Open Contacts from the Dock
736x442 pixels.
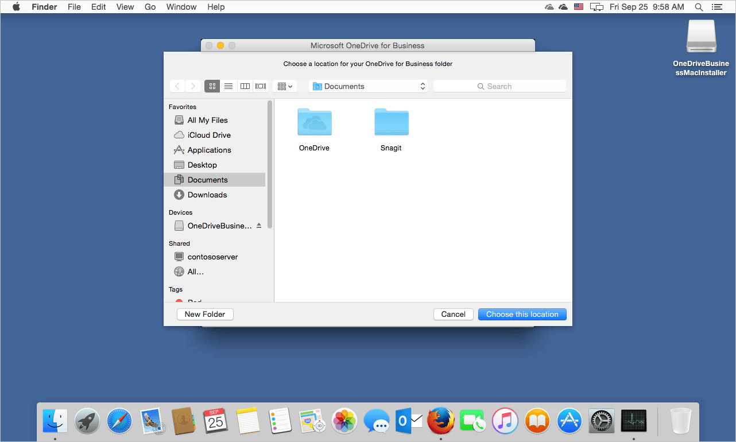tap(184, 421)
